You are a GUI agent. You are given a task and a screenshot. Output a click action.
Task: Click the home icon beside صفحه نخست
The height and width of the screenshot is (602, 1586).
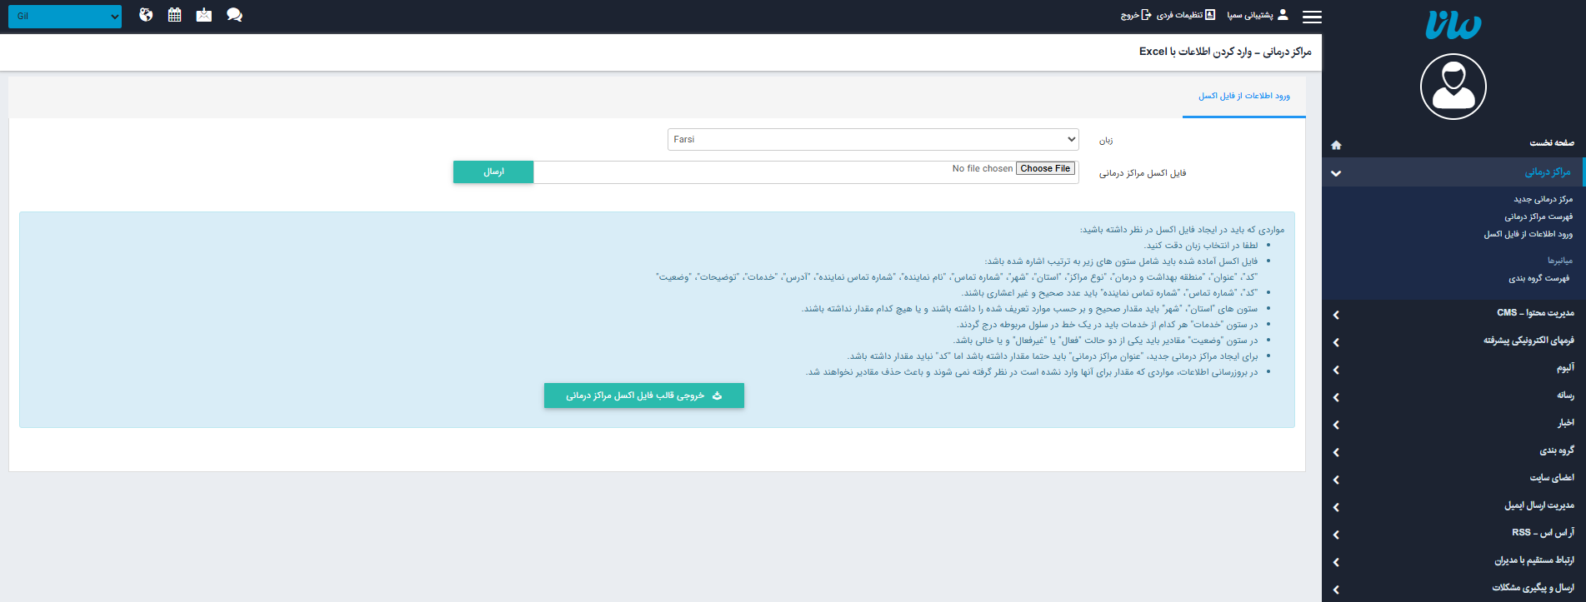1336,145
